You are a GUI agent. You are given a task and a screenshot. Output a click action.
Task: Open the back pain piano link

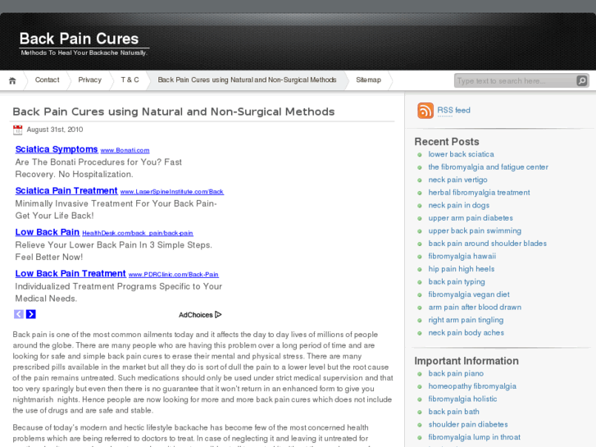pos(456,373)
